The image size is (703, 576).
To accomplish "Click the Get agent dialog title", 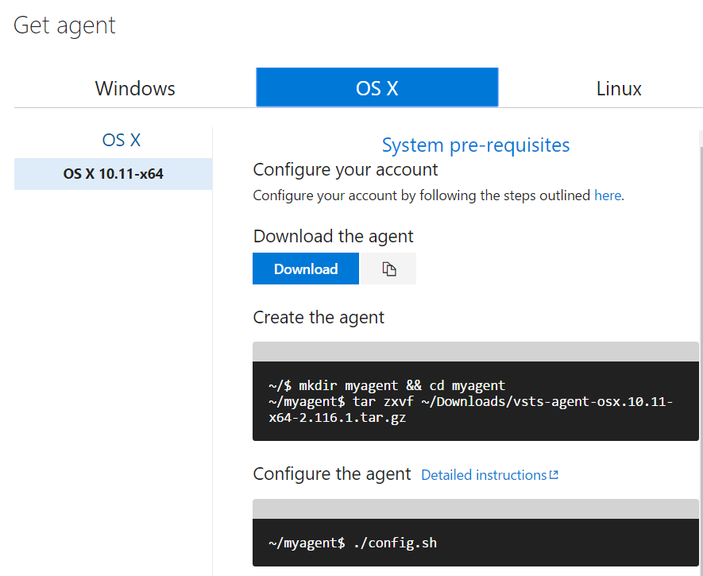I will [x=64, y=25].
